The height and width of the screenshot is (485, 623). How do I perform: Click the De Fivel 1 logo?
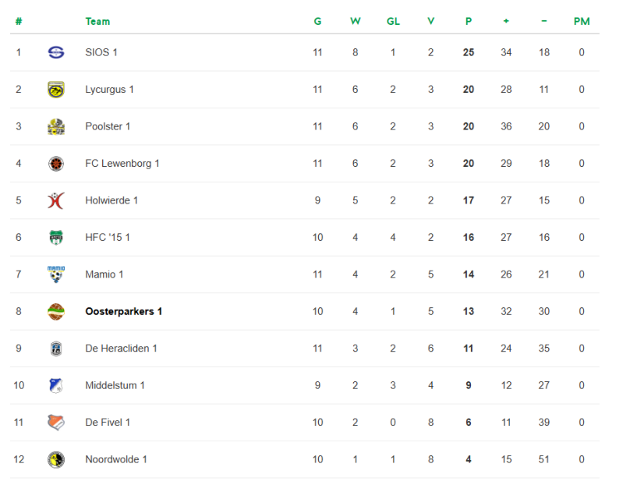point(56,422)
